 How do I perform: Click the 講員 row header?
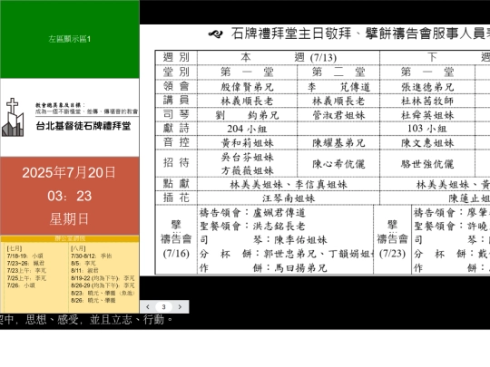(176, 101)
